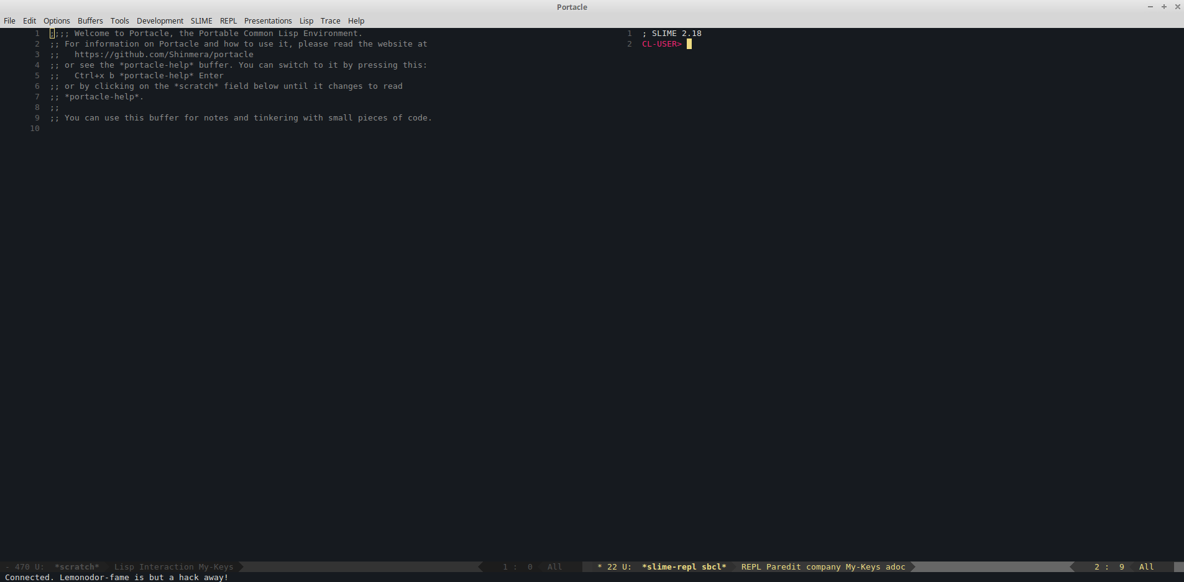Close the Portacle window
1184x582 pixels.
click(1177, 7)
